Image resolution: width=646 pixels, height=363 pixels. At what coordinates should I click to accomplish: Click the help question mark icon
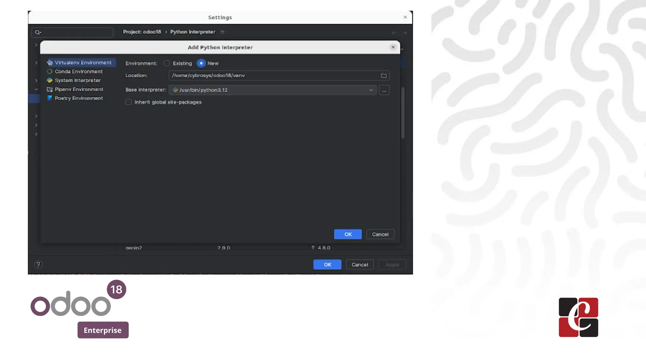click(38, 265)
